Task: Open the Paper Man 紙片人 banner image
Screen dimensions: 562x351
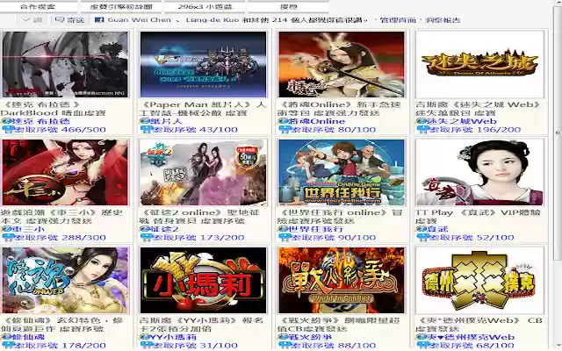Action: click(x=203, y=64)
